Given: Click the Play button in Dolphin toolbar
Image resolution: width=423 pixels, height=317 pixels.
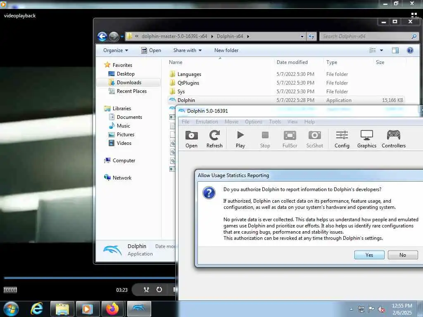Looking at the screenshot, I should 240,139.
